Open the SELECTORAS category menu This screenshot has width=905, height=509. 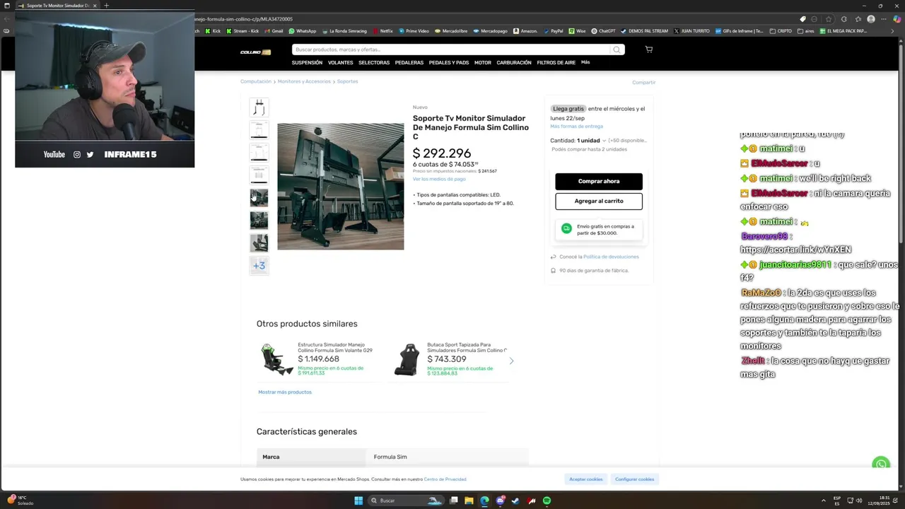(x=374, y=62)
